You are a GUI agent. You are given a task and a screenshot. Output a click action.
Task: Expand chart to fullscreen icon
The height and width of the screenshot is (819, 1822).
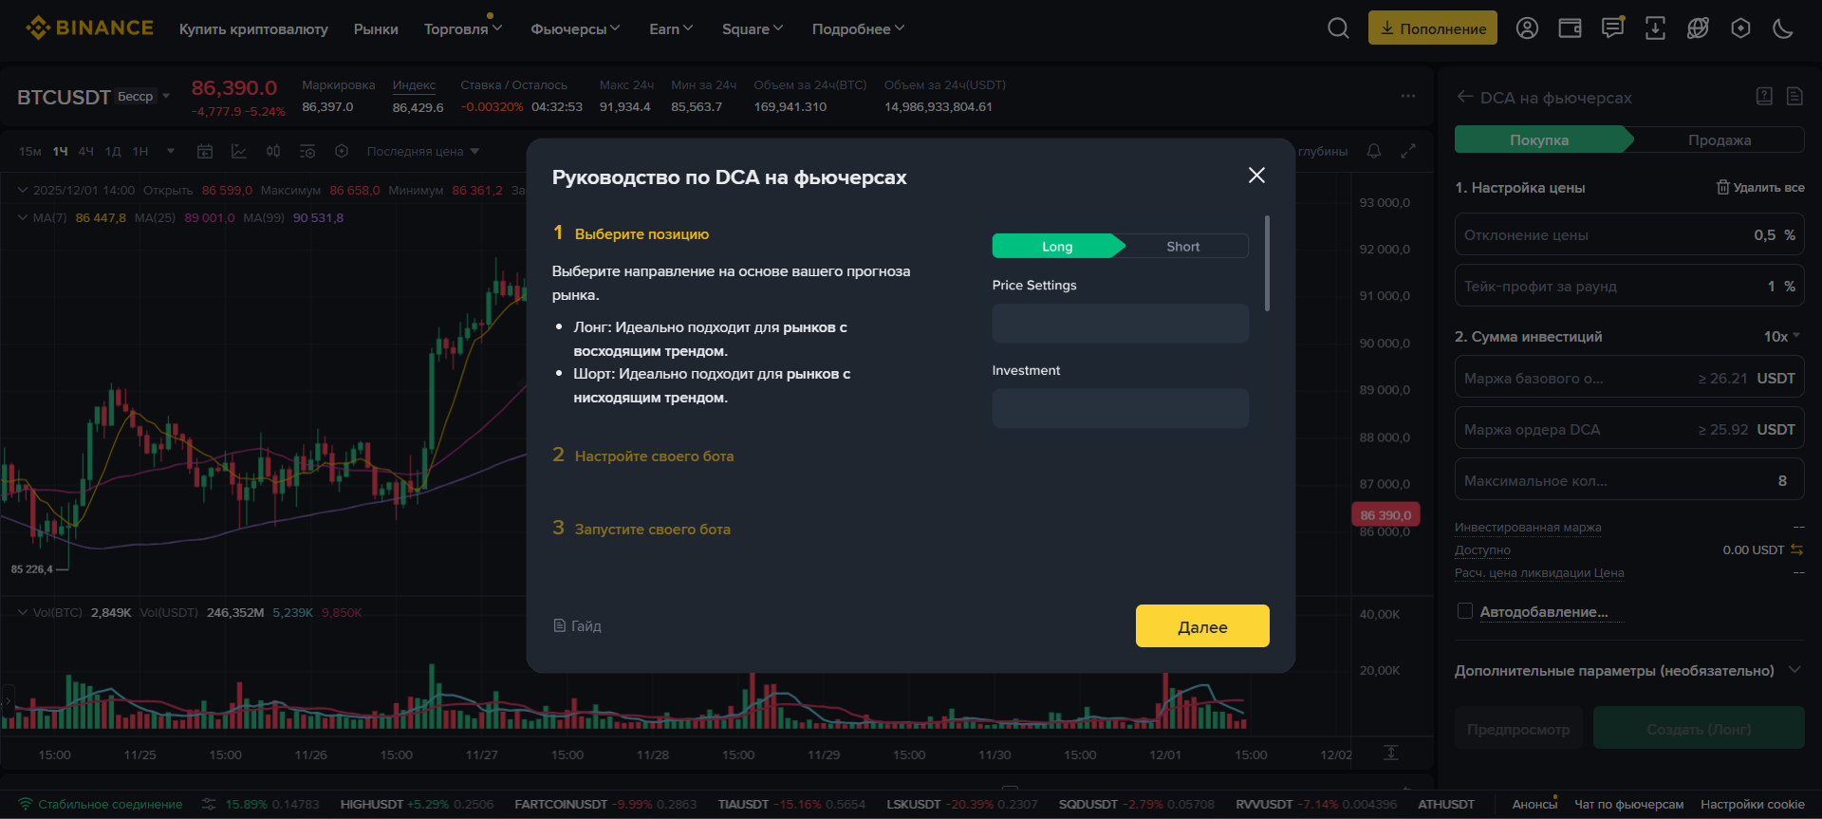coord(1408,151)
